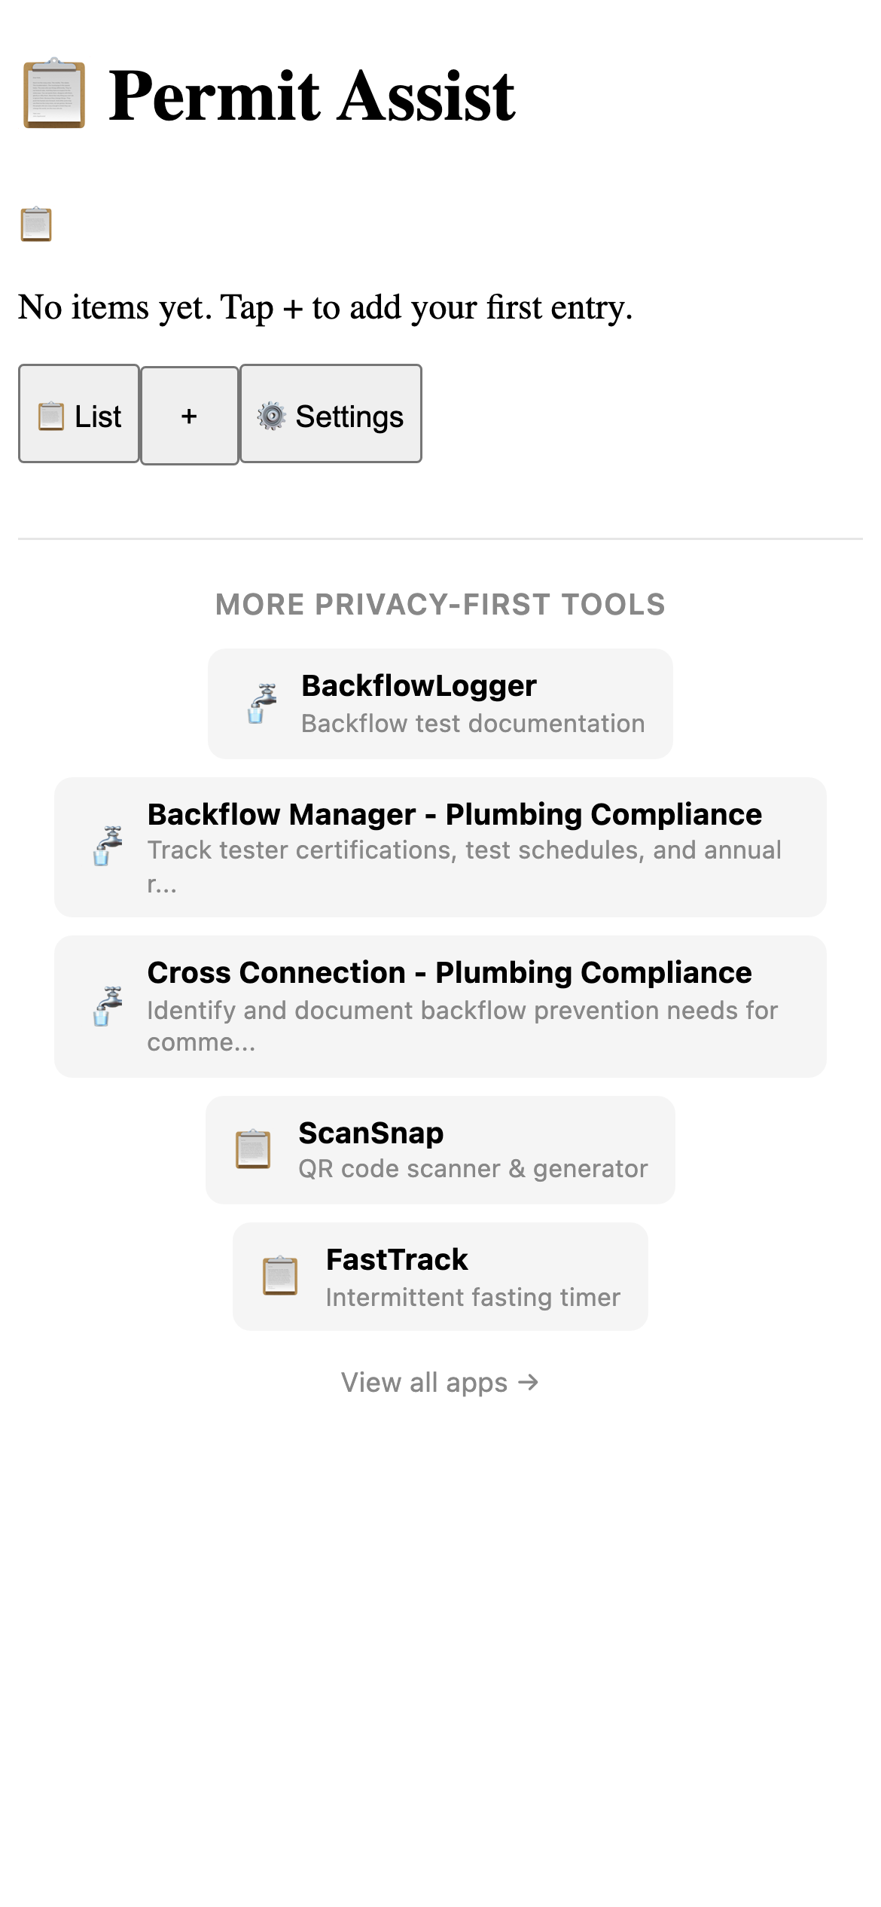Click the MORE PRIVACY-FIRST TOOLS heading
Viewport: 881px width, 1907px height.
[440, 604]
